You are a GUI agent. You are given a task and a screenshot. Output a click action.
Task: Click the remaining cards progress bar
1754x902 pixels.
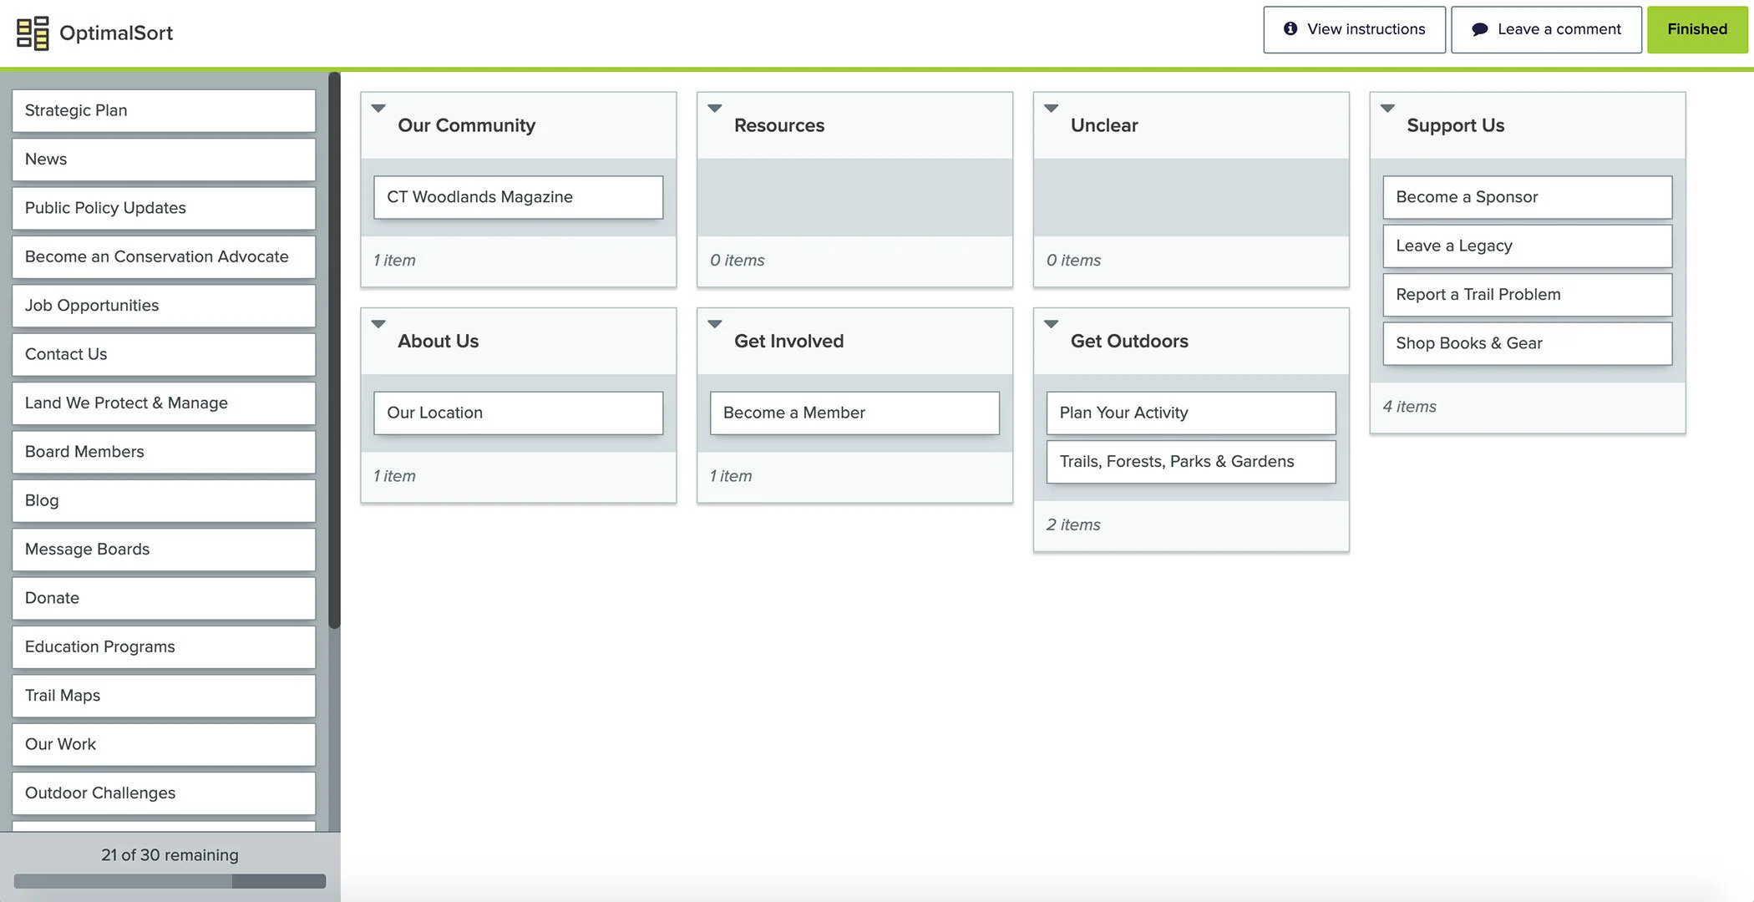170,881
